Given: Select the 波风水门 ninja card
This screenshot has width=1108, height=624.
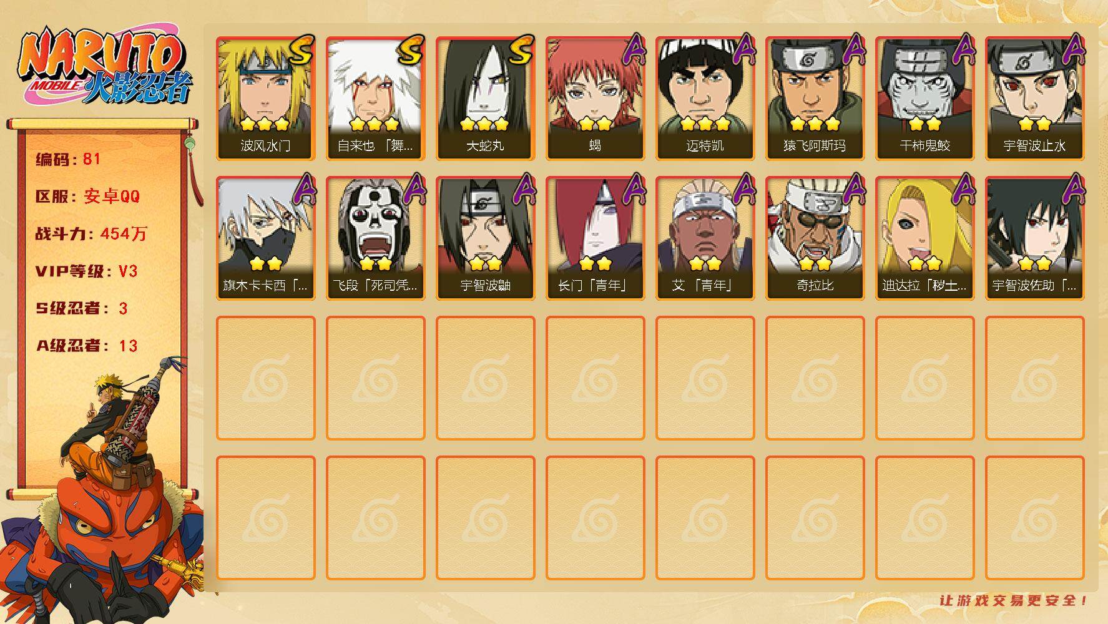Looking at the screenshot, I should pyautogui.click(x=266, y=98).
